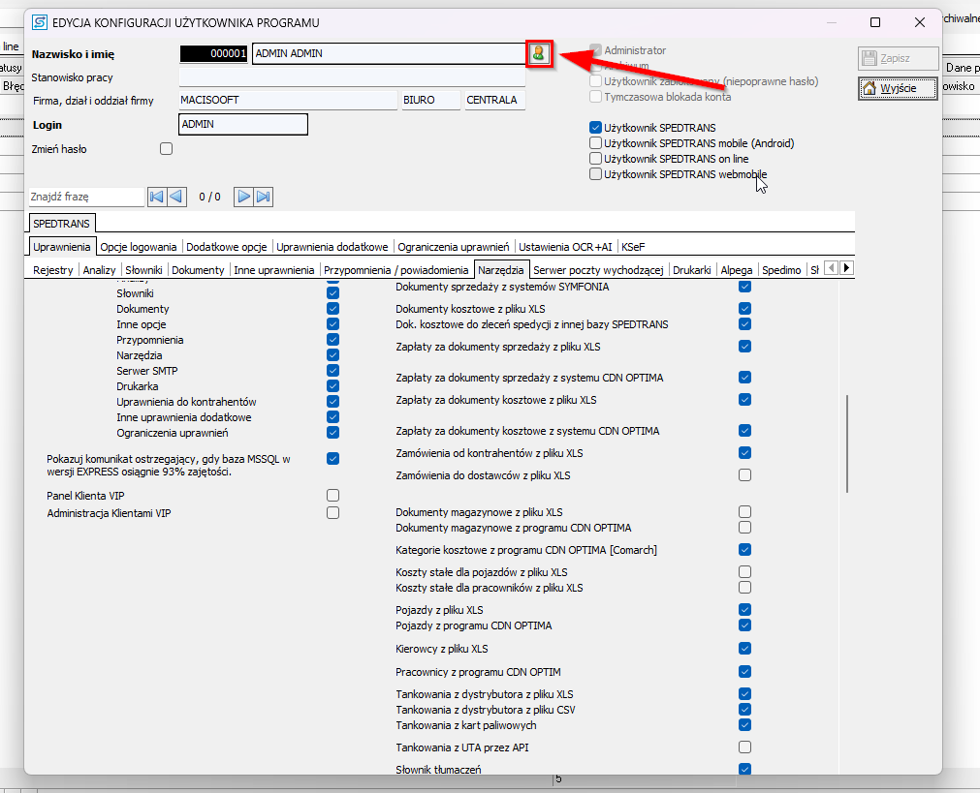
Task: Enable Panel Klienta VIP checkbox
Action: (333, 495)
